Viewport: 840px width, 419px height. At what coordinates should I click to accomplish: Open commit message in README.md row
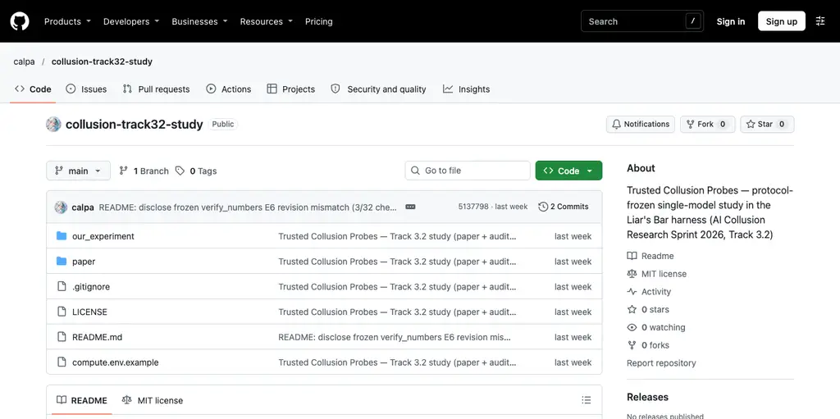395,337
